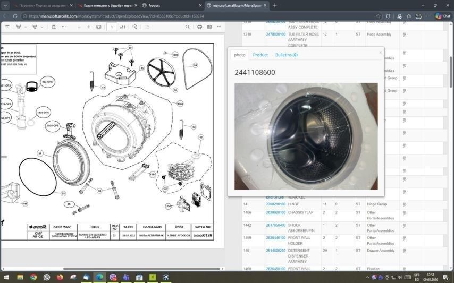Expand the draw tool options arrow
454x283 pixels.
point(41,27)
